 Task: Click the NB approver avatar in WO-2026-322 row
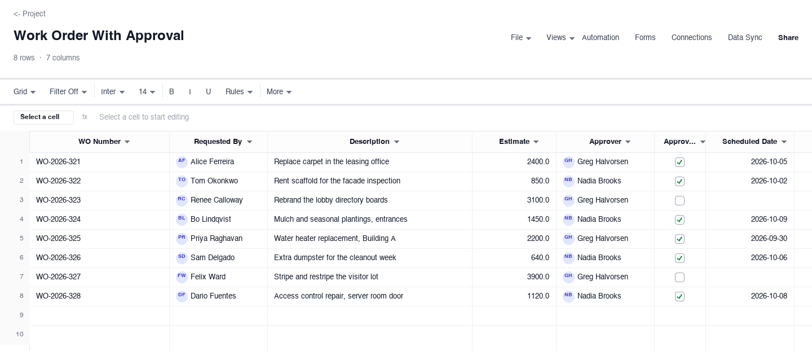(x=568, y=181)
